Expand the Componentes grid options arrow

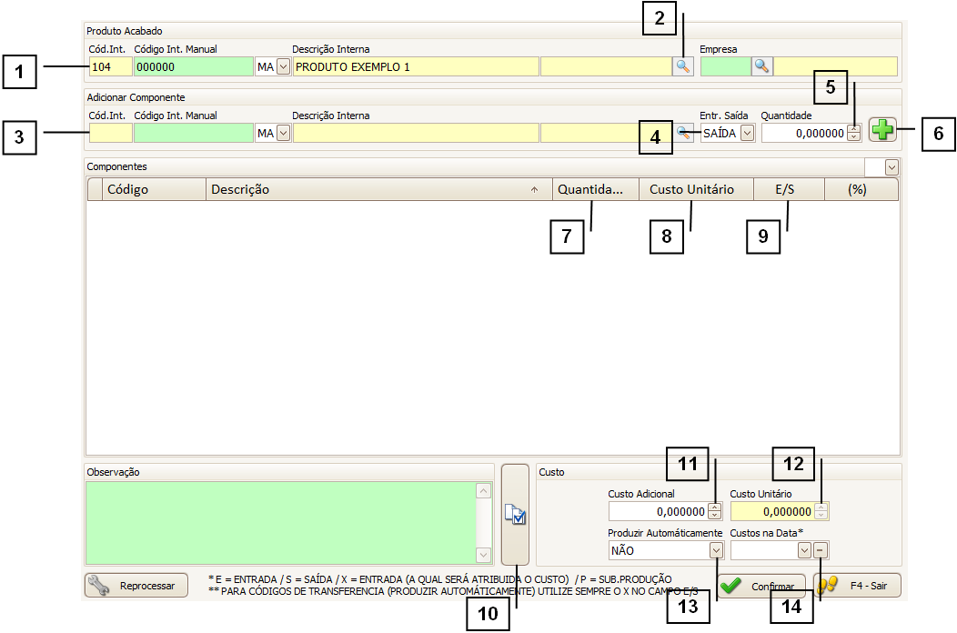click(891, 167)
